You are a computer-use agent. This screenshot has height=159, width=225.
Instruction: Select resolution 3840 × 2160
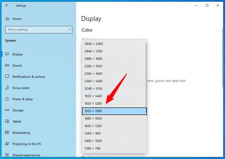click(x=114, y=51)
